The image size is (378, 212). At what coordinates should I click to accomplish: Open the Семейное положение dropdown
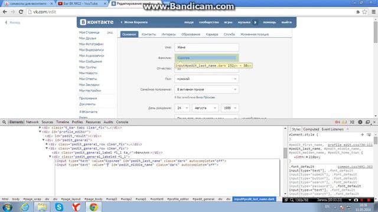click(x=207, y=90)
